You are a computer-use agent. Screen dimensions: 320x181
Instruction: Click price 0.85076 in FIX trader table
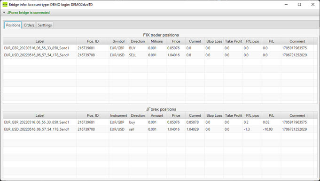173,48
